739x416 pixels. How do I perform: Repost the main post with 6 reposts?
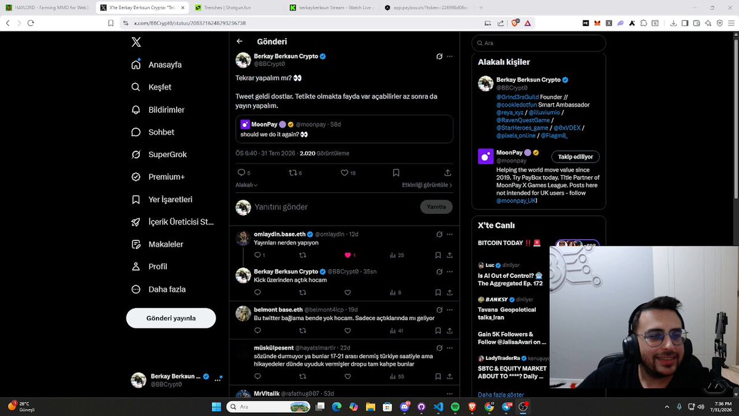(x=293, y=173)
